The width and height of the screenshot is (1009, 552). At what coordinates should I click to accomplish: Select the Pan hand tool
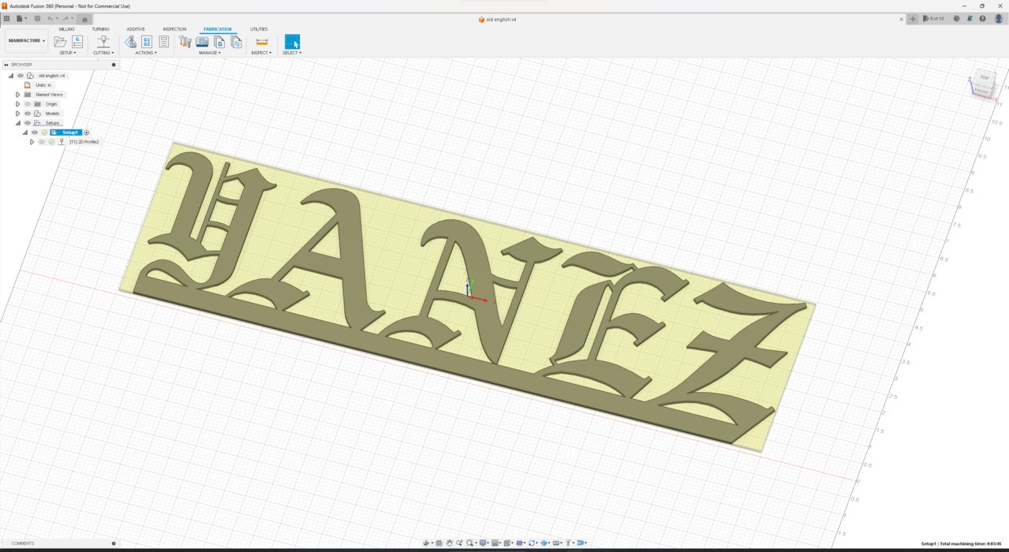pos(449,543)
